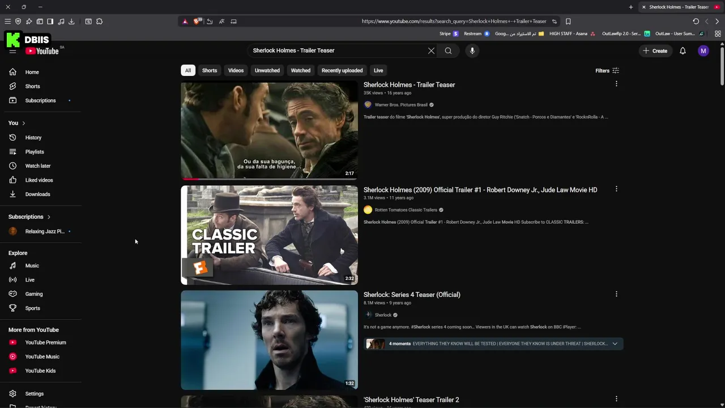725x408 pixels.
Task: Open the account avatar M menu
Action: click(703, 51)
